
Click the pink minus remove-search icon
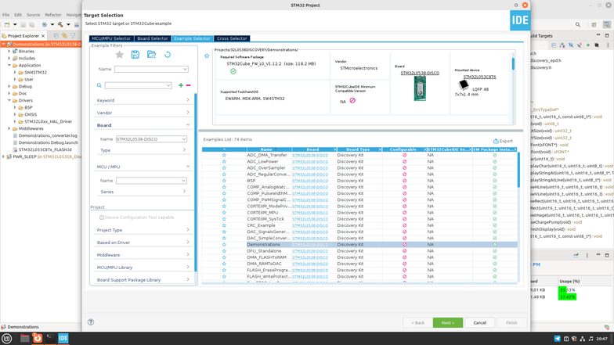coord(188,84)
